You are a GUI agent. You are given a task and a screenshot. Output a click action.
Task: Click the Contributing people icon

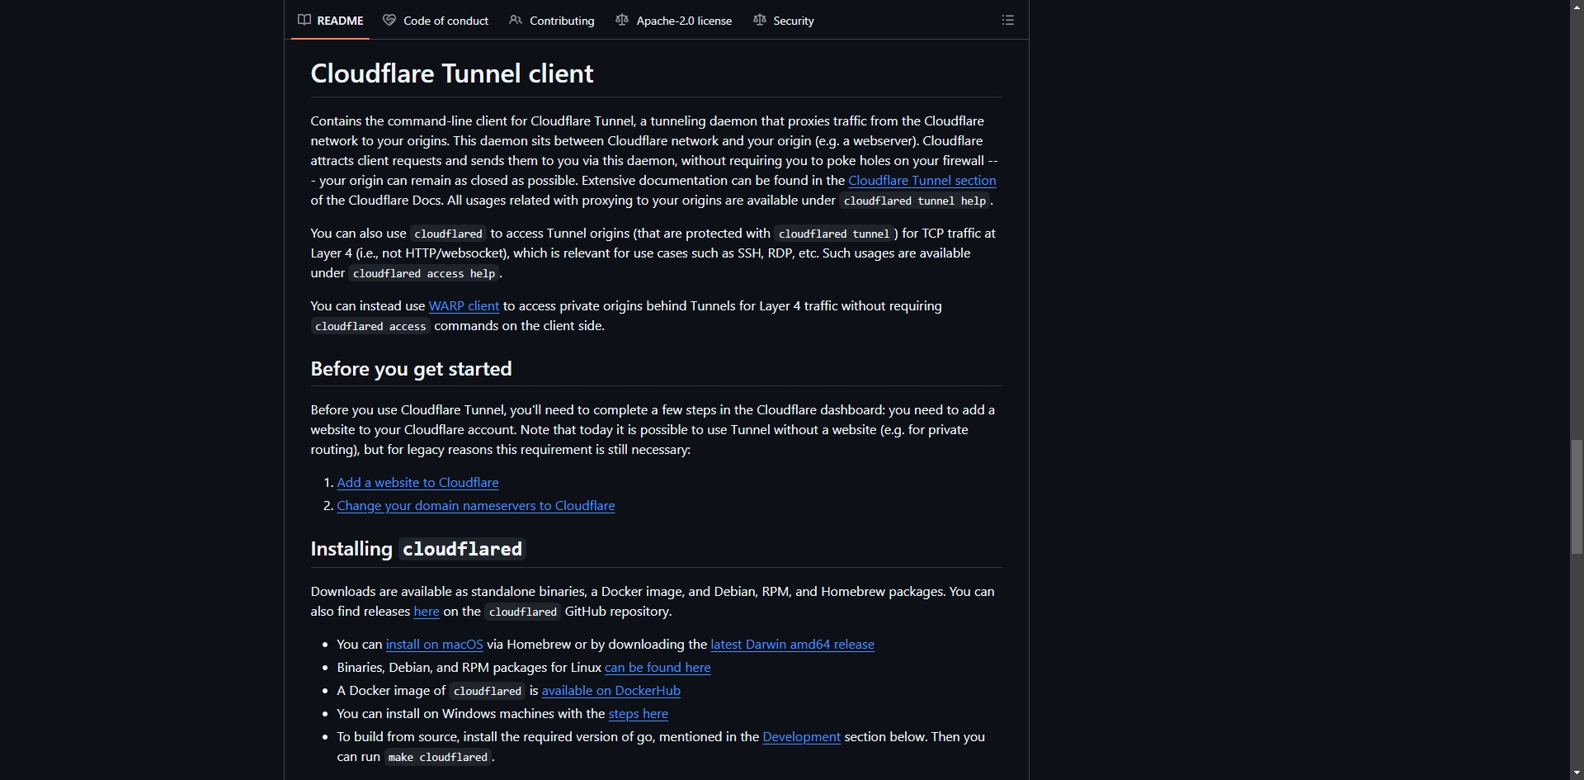tap(516, 20)
